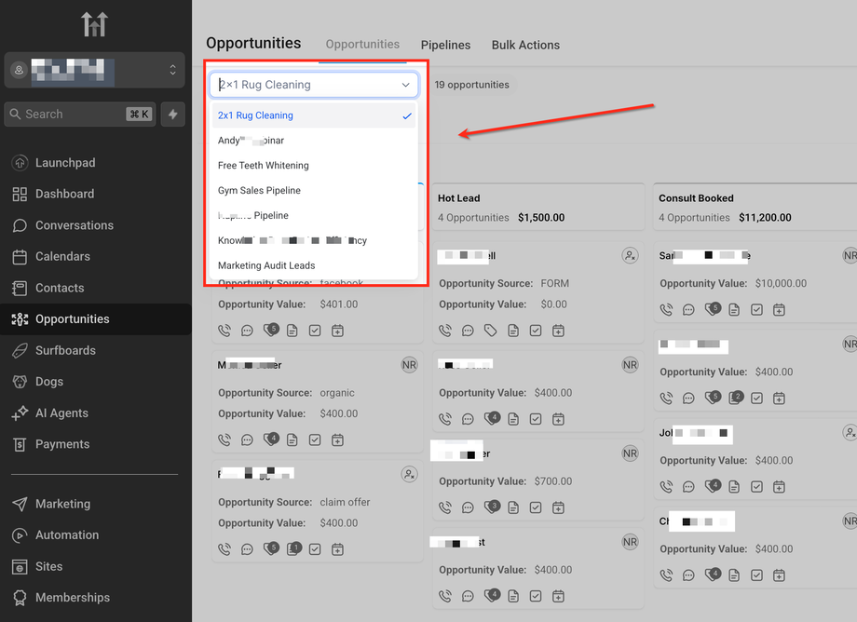
Task: Click the AI Agents sparkle icon
Action: click(x=20, y=413)
